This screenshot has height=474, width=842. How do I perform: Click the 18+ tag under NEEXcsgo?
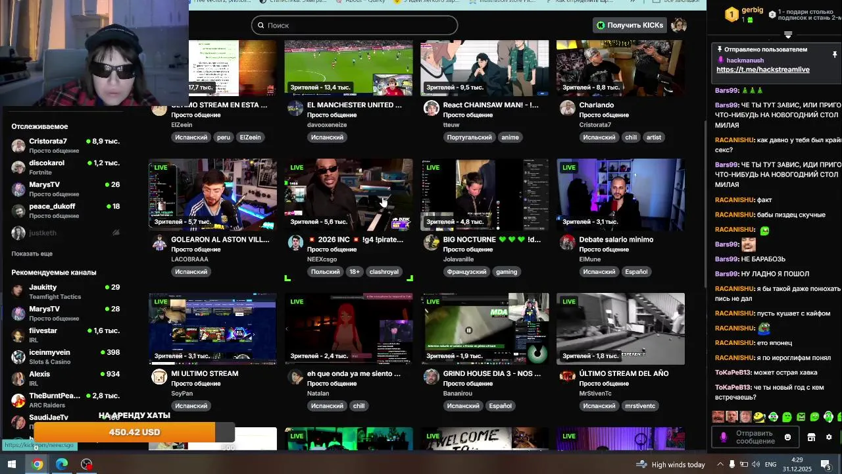point(355,271)
